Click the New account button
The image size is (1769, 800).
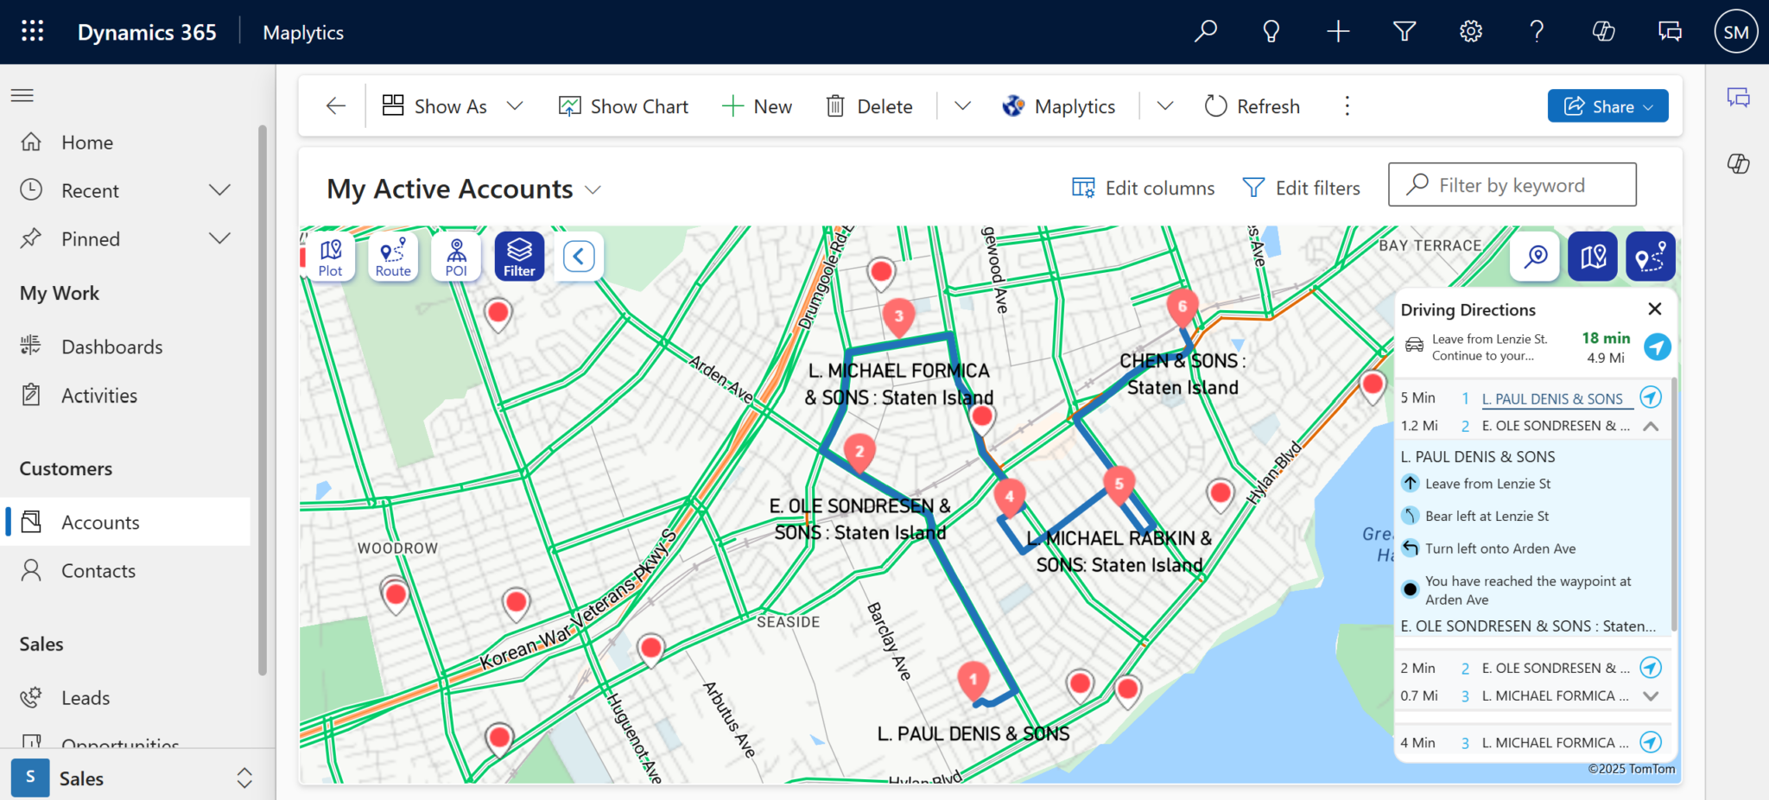coord(757,106)
